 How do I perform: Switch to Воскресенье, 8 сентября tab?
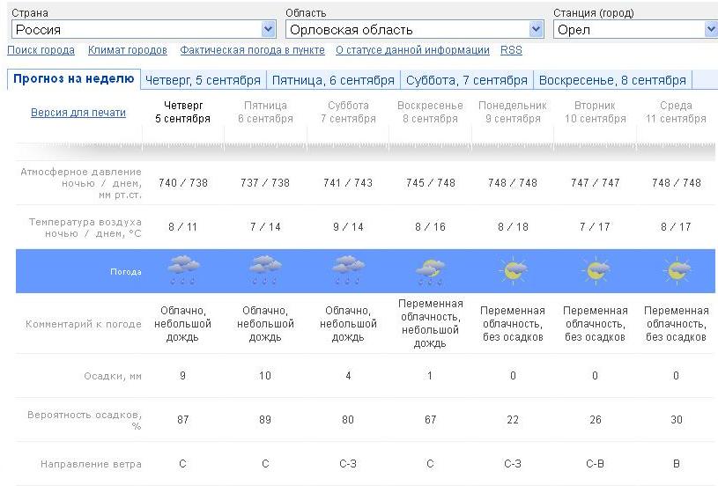[612, 80]
